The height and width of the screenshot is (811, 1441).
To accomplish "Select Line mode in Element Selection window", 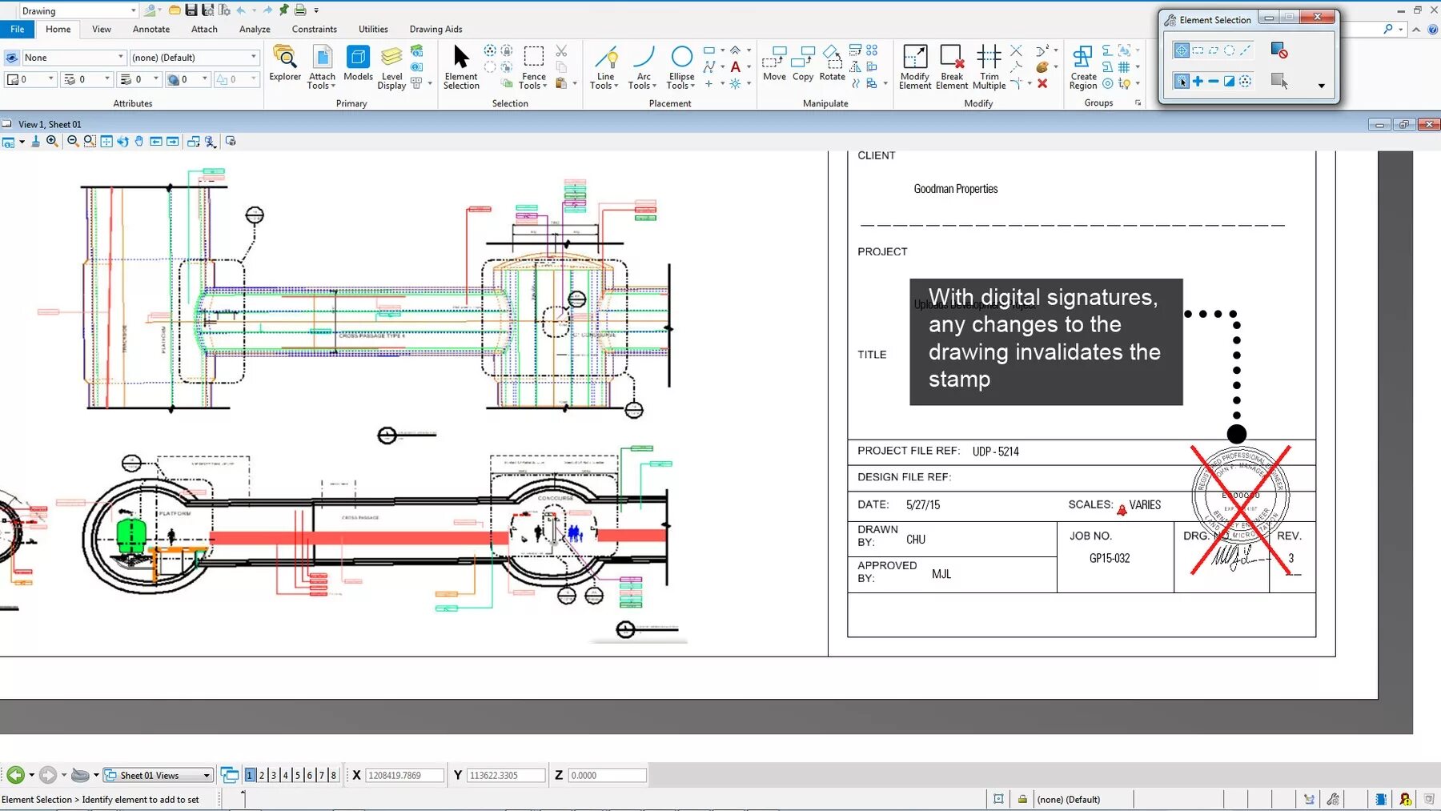I will [1246, 50].
